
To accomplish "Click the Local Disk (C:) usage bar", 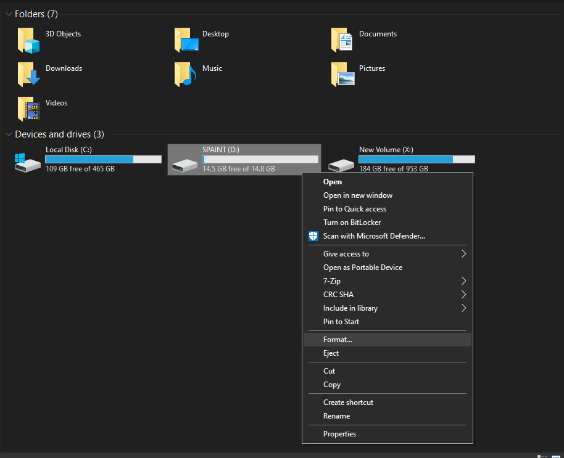I will click(x=103, y=159).
